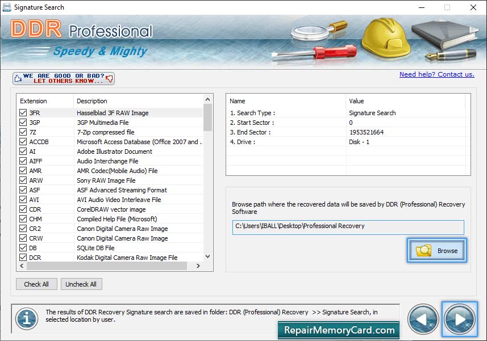This screenshot has height=341, width=487.
Task: Select 'Compiled Help File (Microsoft)' description
Action: [x=117, y=219]
